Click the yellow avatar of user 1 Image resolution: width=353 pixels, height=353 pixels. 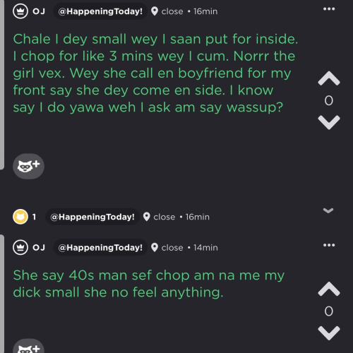pos(20,217)
